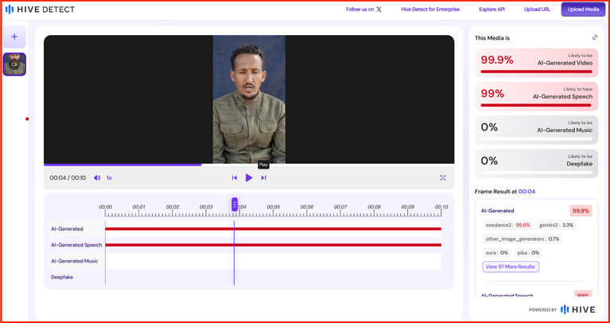Click the video preview frame
This screenshot has height=323, width=610.
point(249,99)
